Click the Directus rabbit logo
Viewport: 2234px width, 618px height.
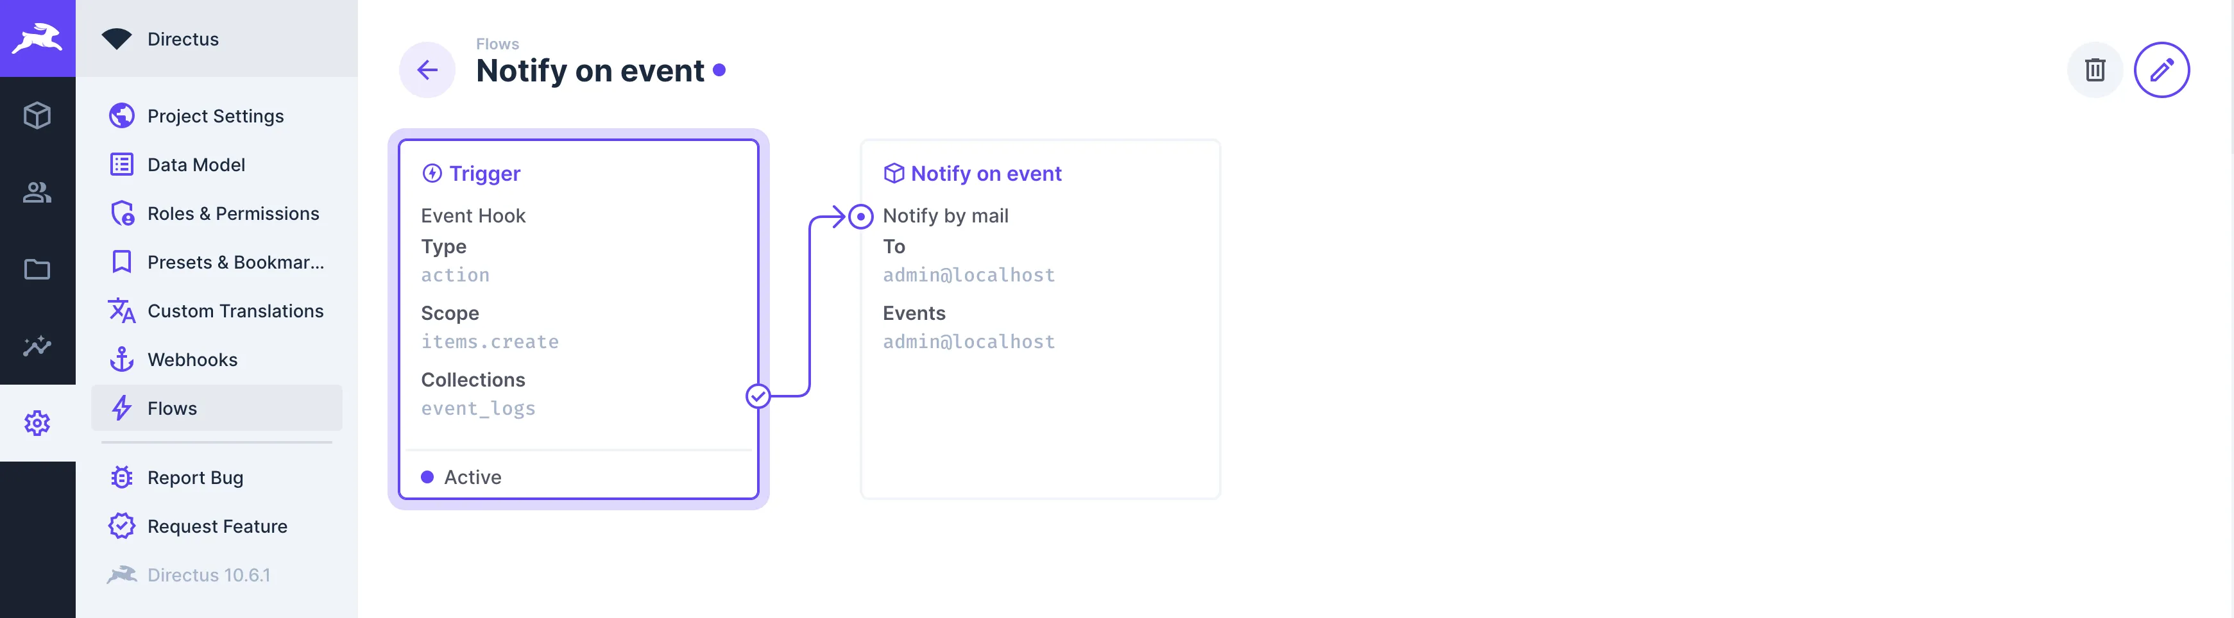click(x=38, y=38)
